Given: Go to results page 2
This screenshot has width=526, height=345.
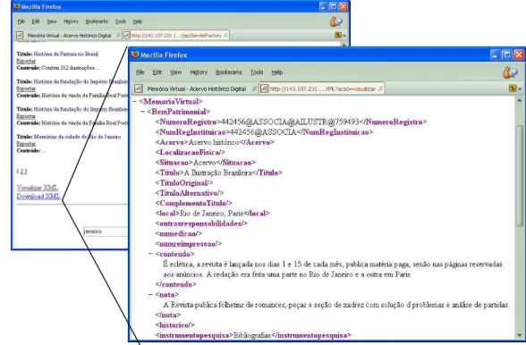Looking at the screenshot, I should click(x=21, y=172).
